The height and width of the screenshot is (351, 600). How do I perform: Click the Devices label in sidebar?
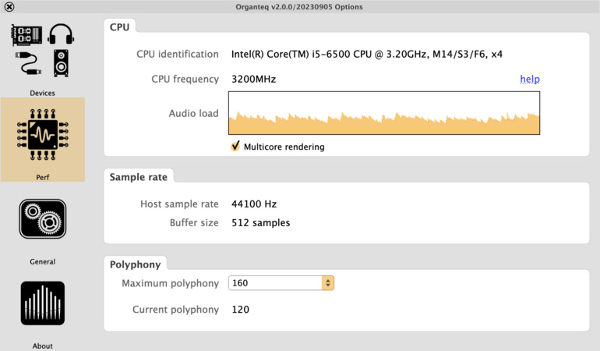tap(43, 93)
